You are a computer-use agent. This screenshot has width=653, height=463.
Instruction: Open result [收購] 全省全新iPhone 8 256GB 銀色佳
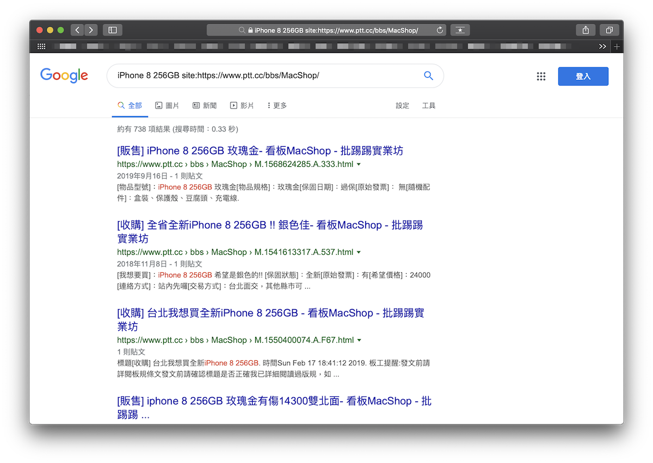tap(270, 231)
